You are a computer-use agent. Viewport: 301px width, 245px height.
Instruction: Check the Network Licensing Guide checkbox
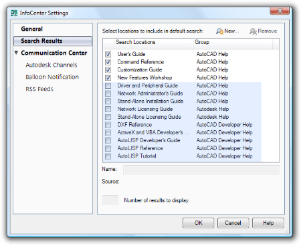pyautogui.click(x=108, y=109)
